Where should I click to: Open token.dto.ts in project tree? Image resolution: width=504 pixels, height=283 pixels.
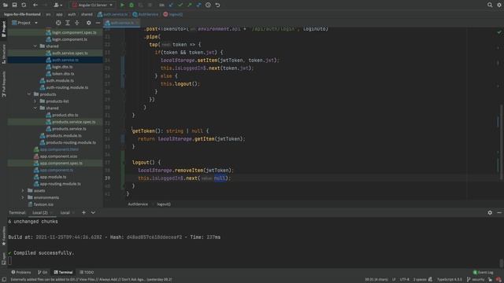coord(63,74)
